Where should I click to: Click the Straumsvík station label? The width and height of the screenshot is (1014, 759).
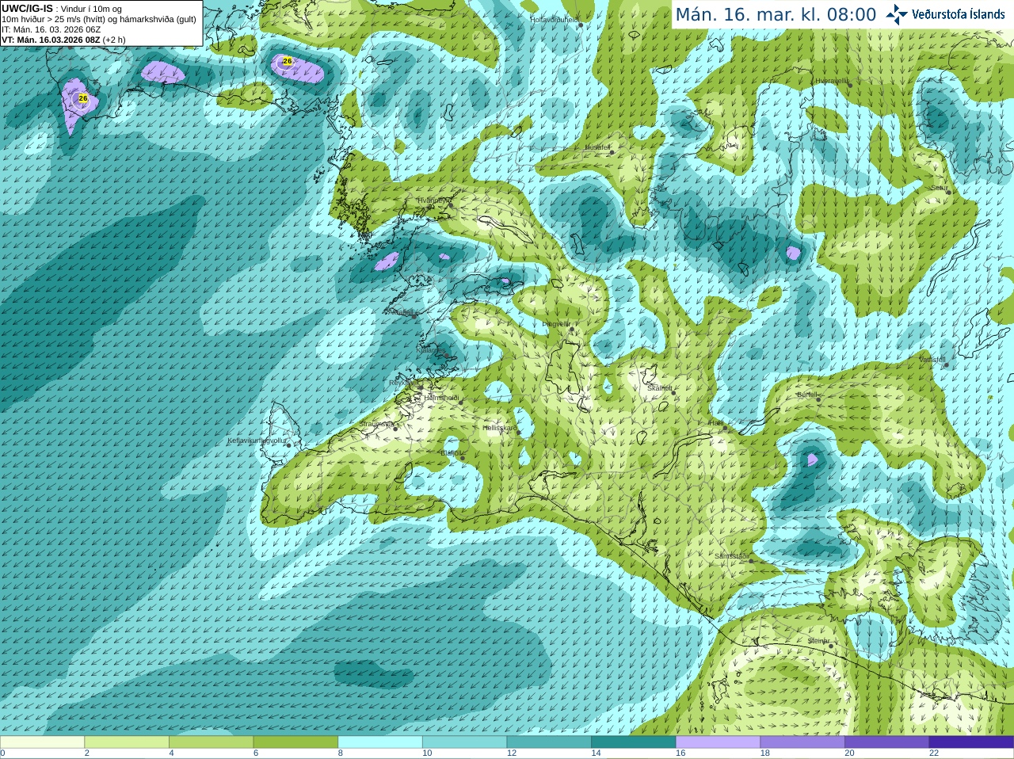[375, 424]
